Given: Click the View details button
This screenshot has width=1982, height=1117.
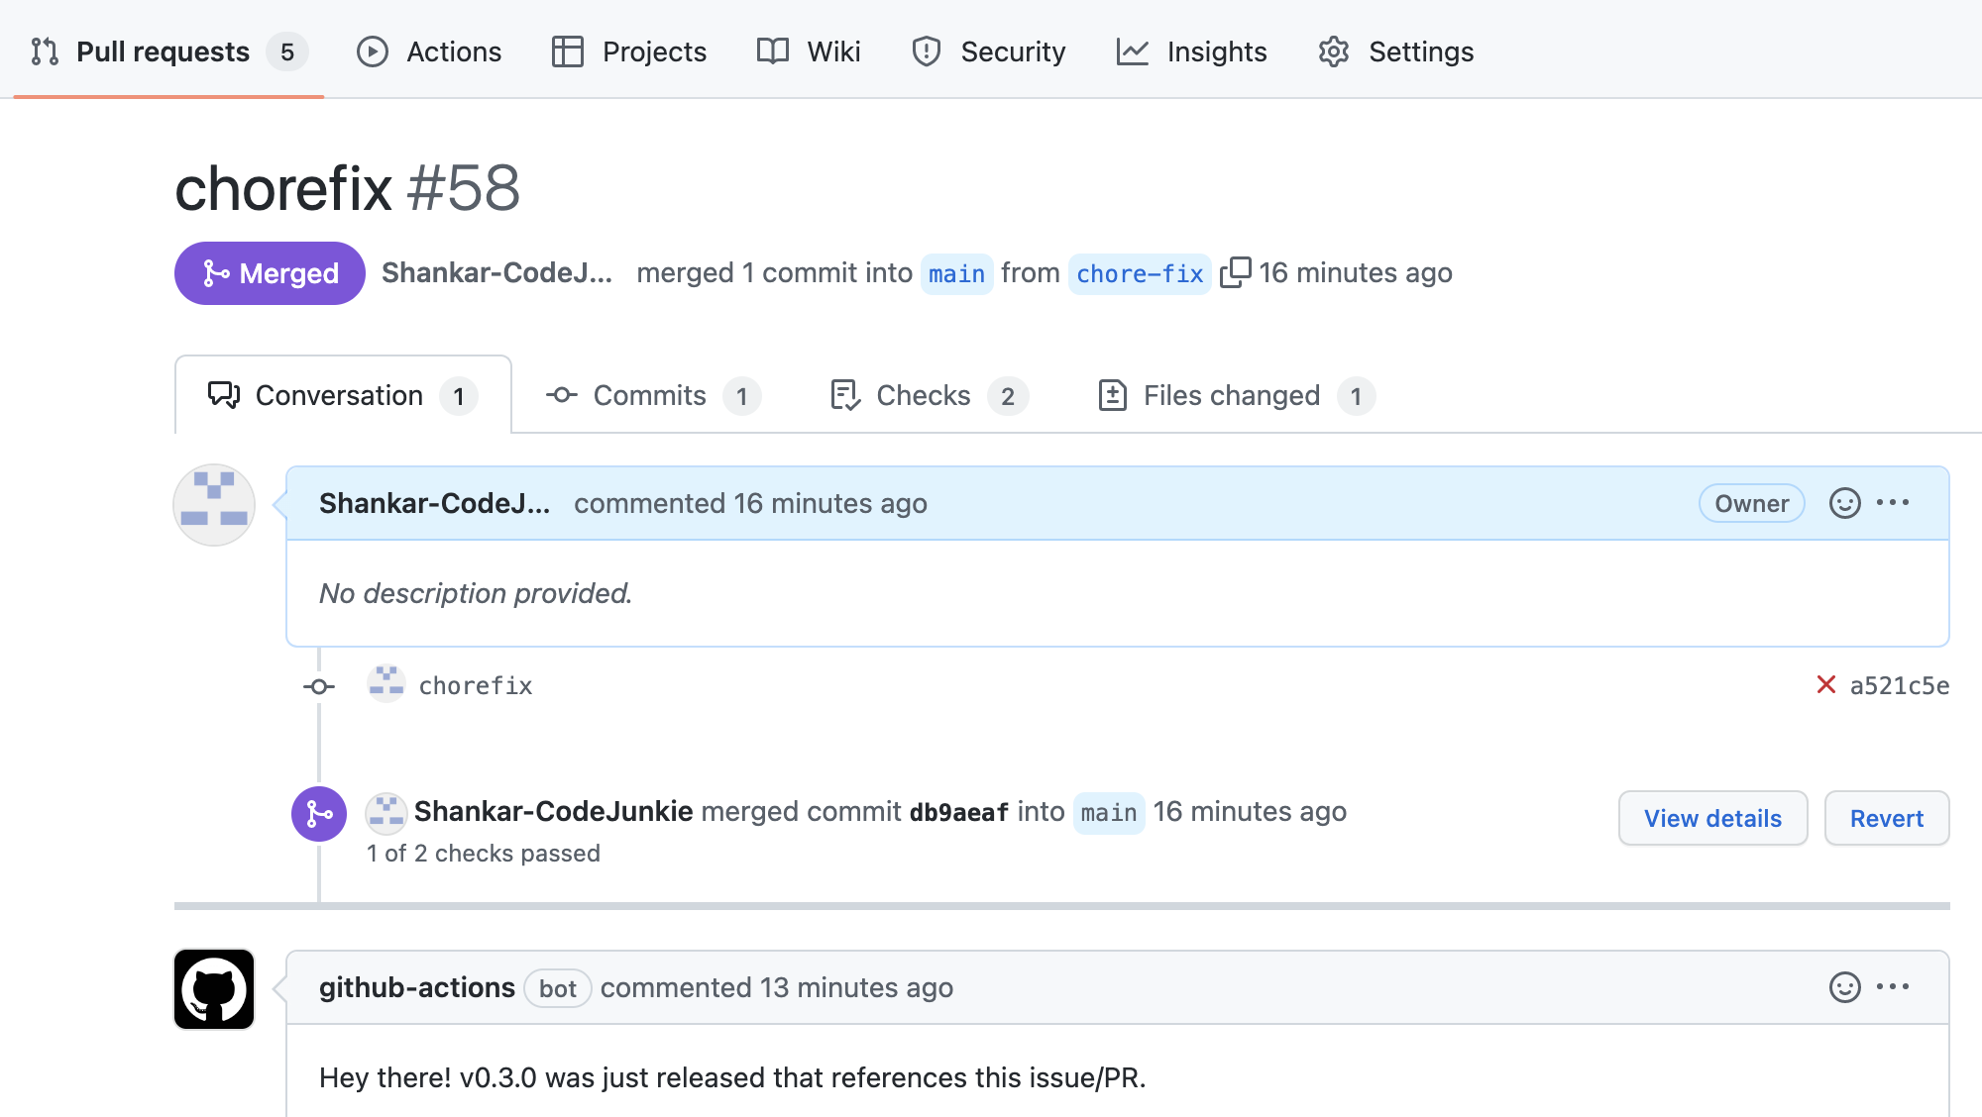Looking at the screenshot, I should 1711,818.
